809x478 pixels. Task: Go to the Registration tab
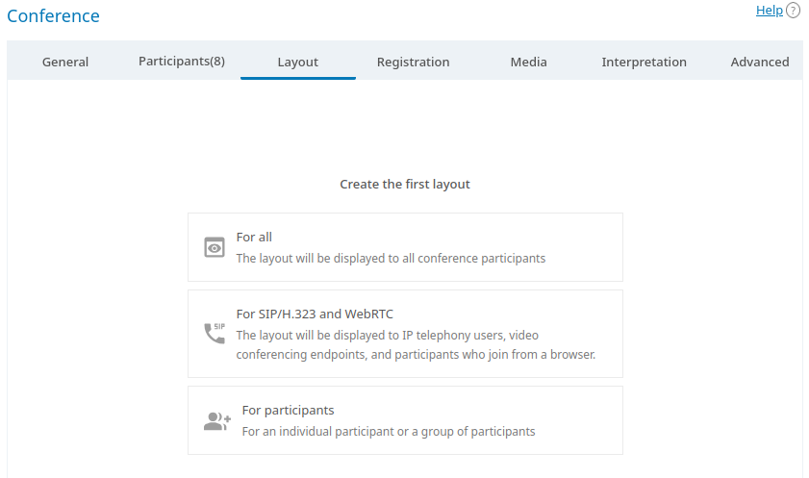pyautogui.click(x=413, y=62)
